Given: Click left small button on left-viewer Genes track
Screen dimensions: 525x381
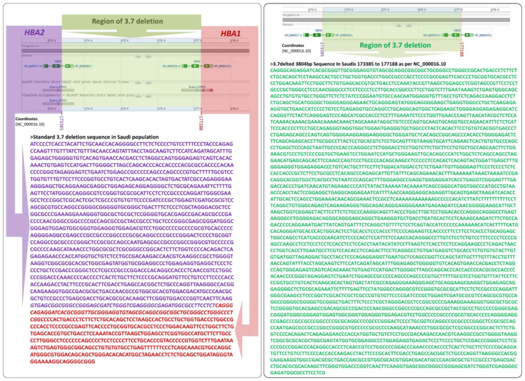Looking at the screenshot, I should click(138, 56).
